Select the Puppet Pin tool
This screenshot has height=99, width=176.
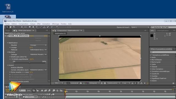coord(57,27)
